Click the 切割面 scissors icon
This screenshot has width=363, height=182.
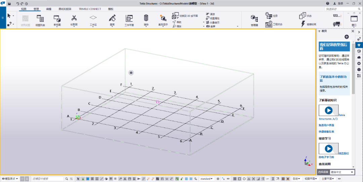pos(74,18)
